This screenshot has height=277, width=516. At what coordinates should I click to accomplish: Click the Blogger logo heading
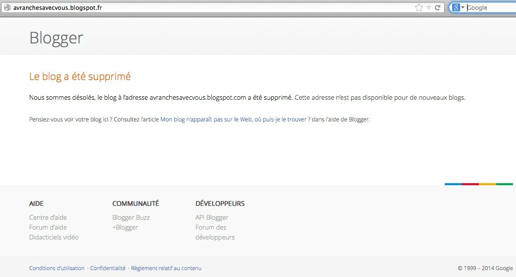tap(56, 39)
